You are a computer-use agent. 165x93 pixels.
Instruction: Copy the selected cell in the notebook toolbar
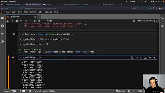21,21
